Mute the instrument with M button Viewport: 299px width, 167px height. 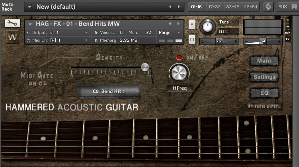[192, 40]
